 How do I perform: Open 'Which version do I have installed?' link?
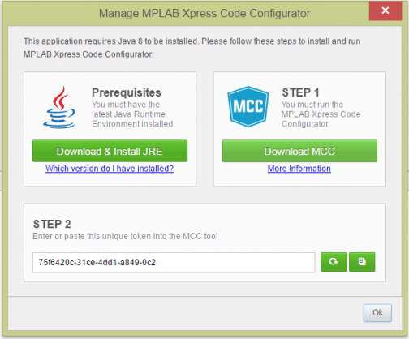(110, 169)
